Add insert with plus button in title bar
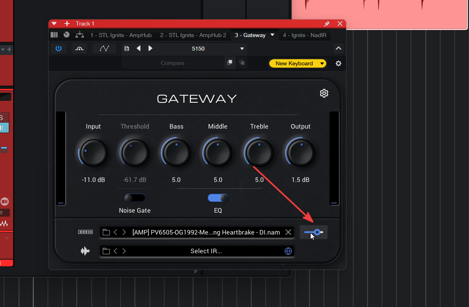This screenshot has height=307, width=469. (x=67, y=23)
